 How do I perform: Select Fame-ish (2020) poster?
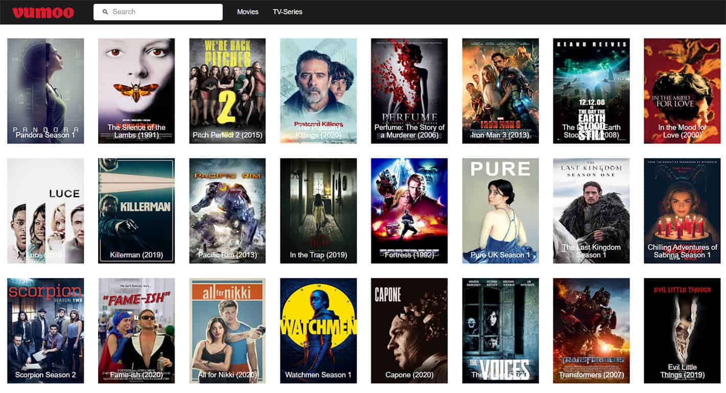tap(136, 331)
